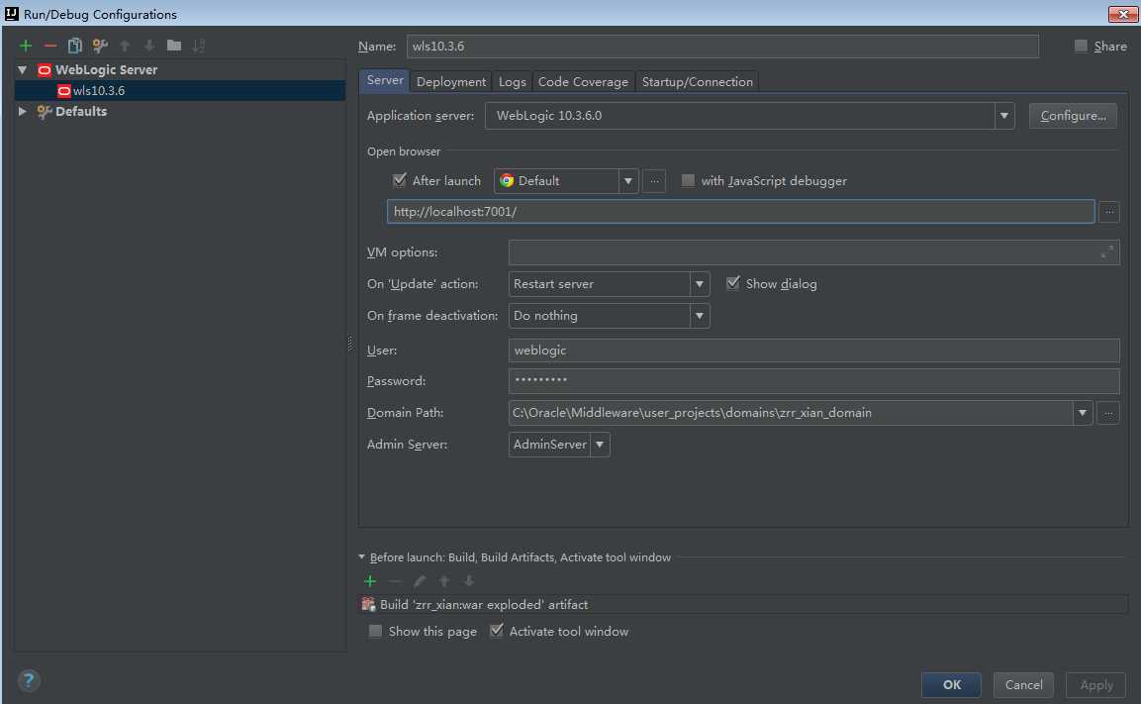The height and width of the screenshot is (704, 1141).
Task: Click browse button next to browser dropdown
Action: (654, 181)
